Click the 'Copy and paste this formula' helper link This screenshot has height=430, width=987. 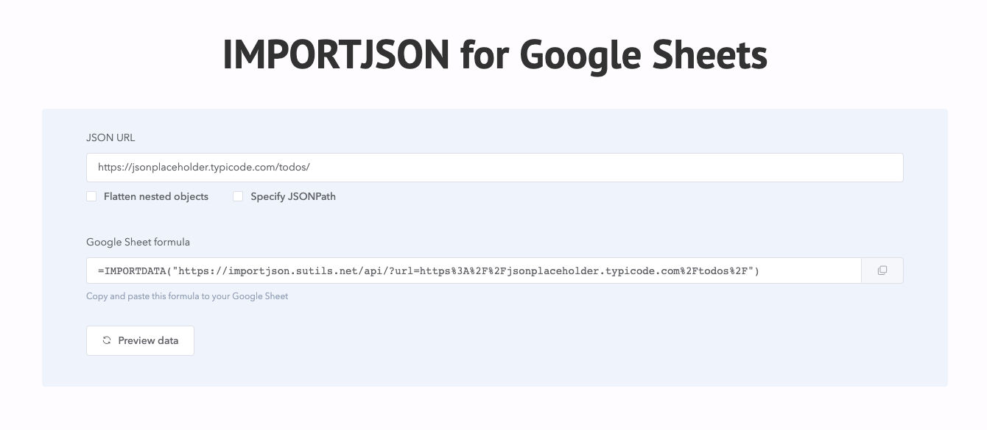187,296
